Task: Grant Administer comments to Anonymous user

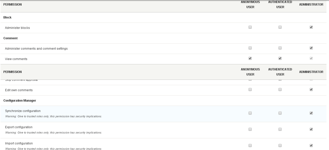Action: [250, 48]
